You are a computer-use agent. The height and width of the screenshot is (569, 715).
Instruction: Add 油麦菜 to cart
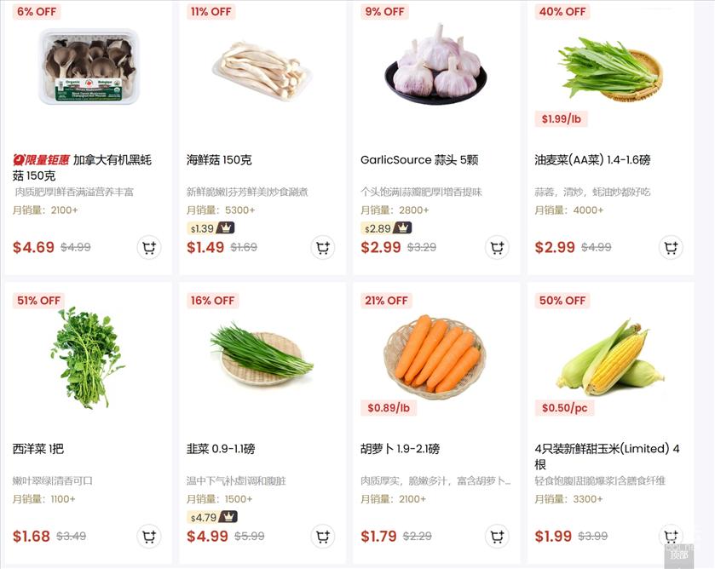click(672, 248)
